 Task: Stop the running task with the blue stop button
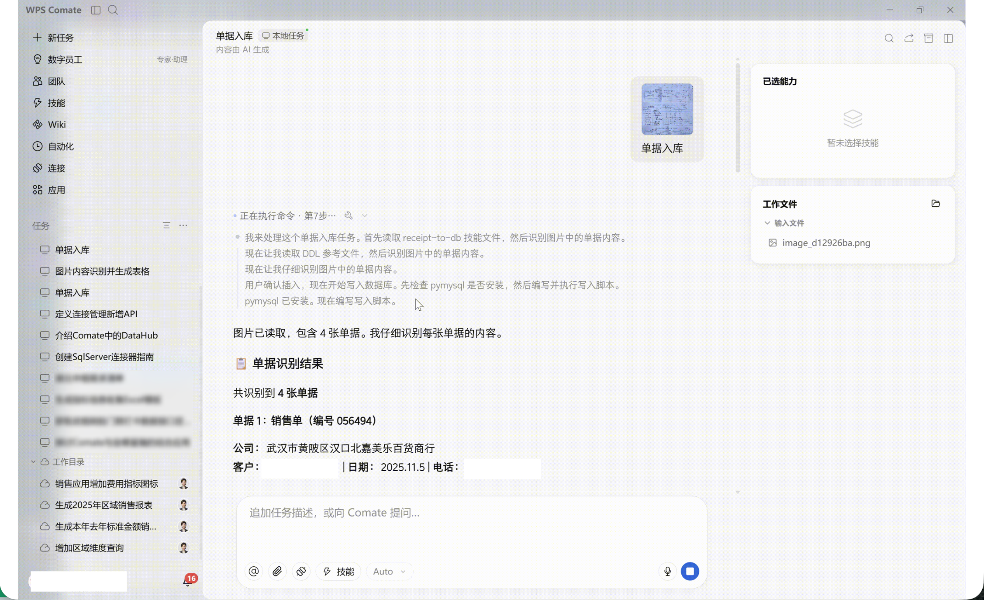[x=690, y=572]
